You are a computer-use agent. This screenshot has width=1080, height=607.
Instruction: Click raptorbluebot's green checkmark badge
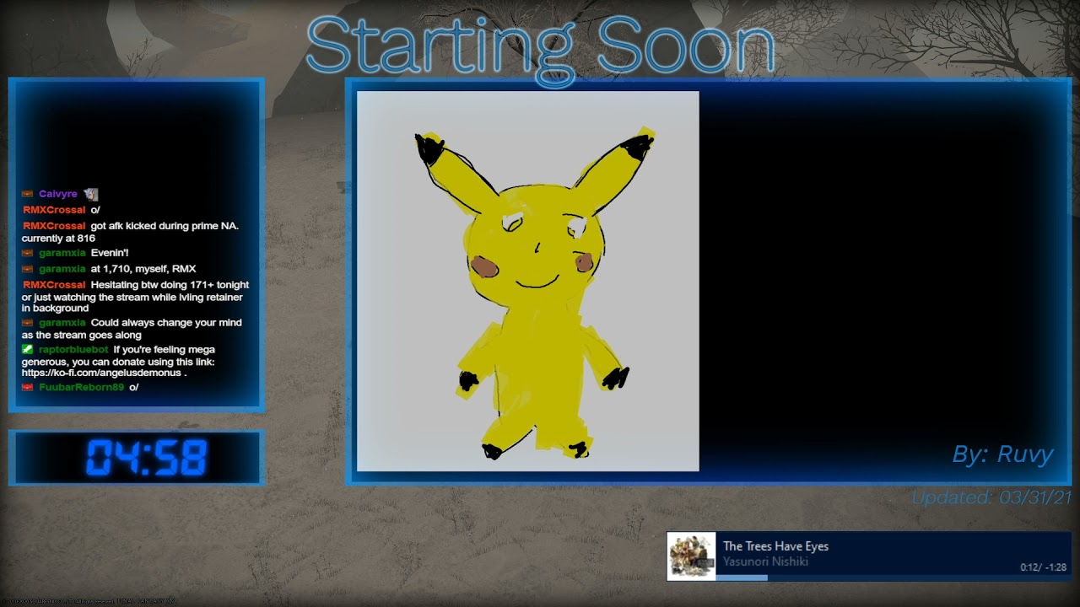(28, 349)
